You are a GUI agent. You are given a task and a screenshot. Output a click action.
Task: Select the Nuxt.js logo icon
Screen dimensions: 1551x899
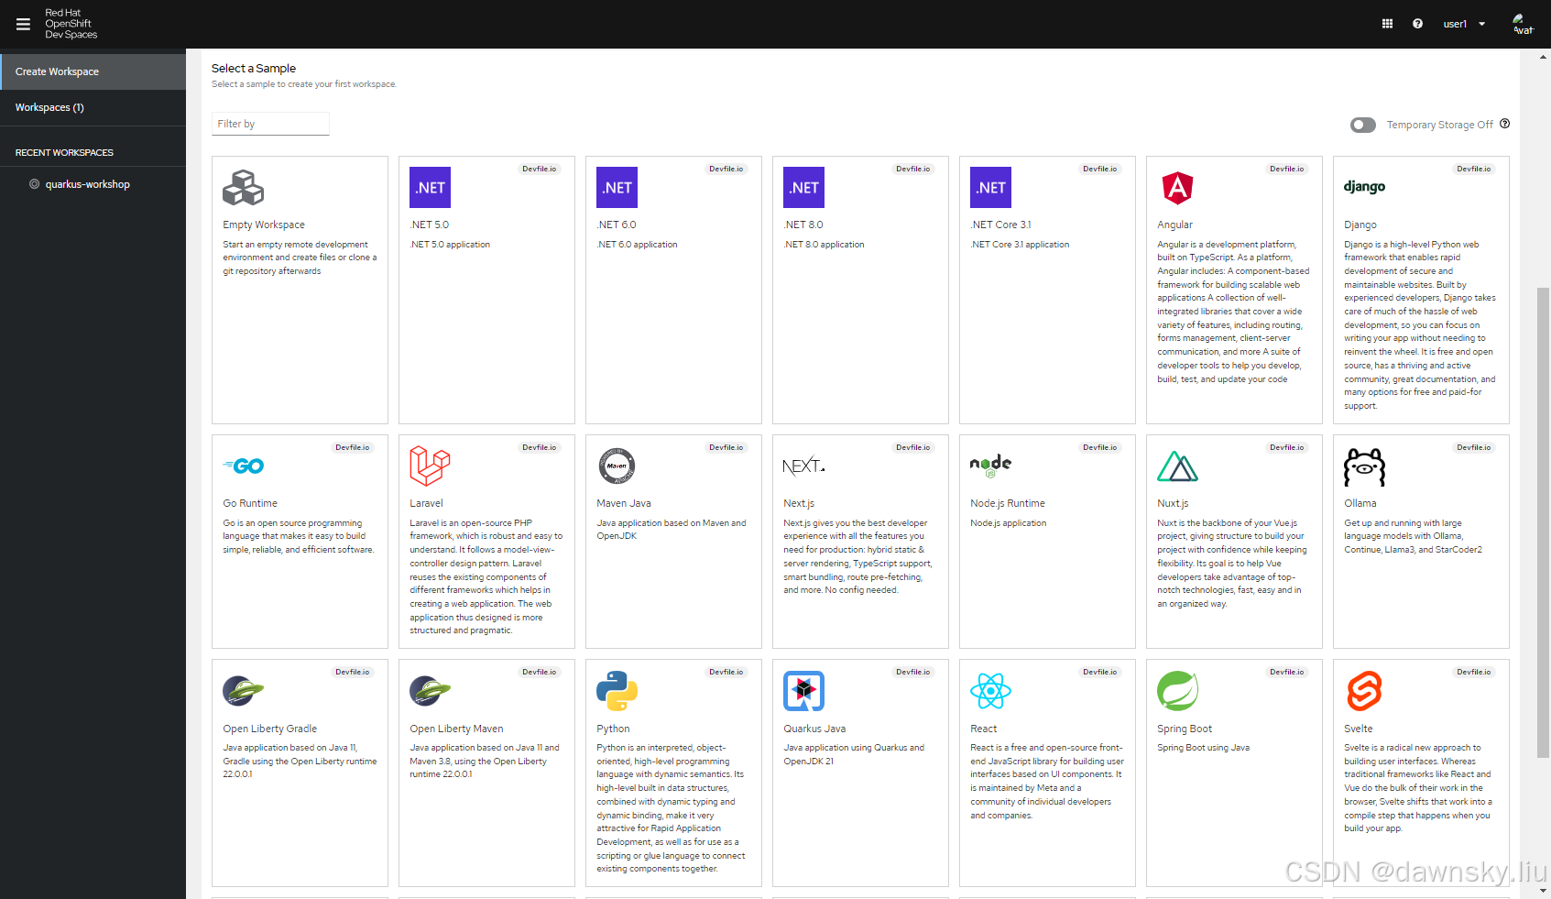tap(1177, 466)
